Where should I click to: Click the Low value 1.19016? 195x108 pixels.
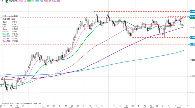(15, 27)
